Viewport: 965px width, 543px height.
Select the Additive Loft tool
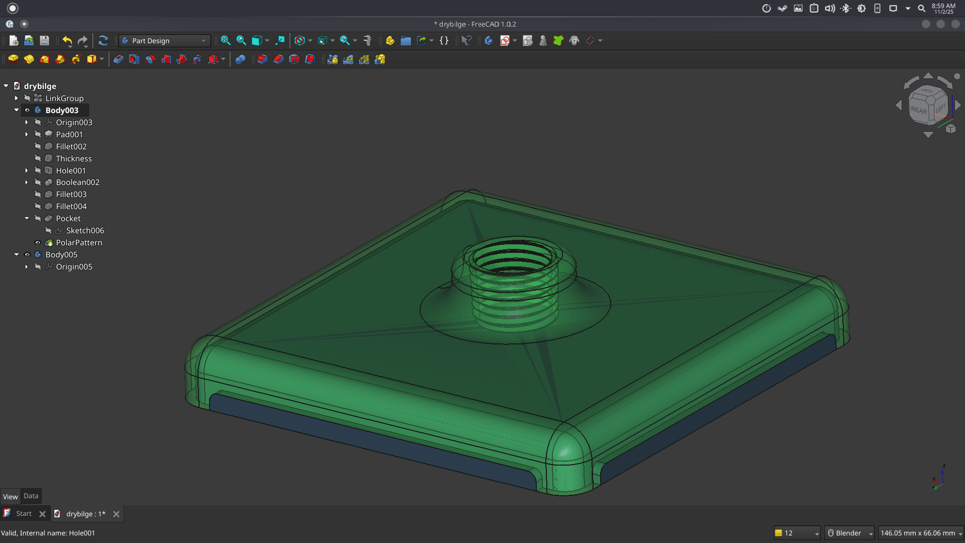(45, 59)
